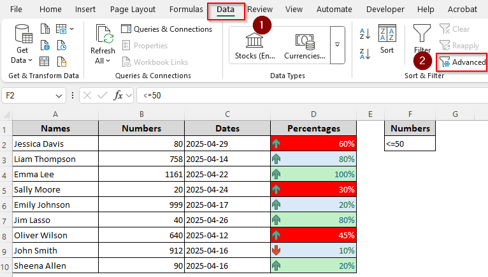Expand the Data Types gallery
Image resolution: width=488 pixels, height=277 pixels.
[338, 44]
